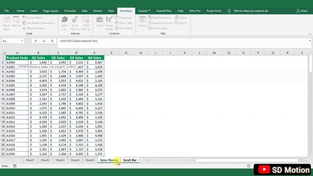Select all cells with corner button

(3, 53)
